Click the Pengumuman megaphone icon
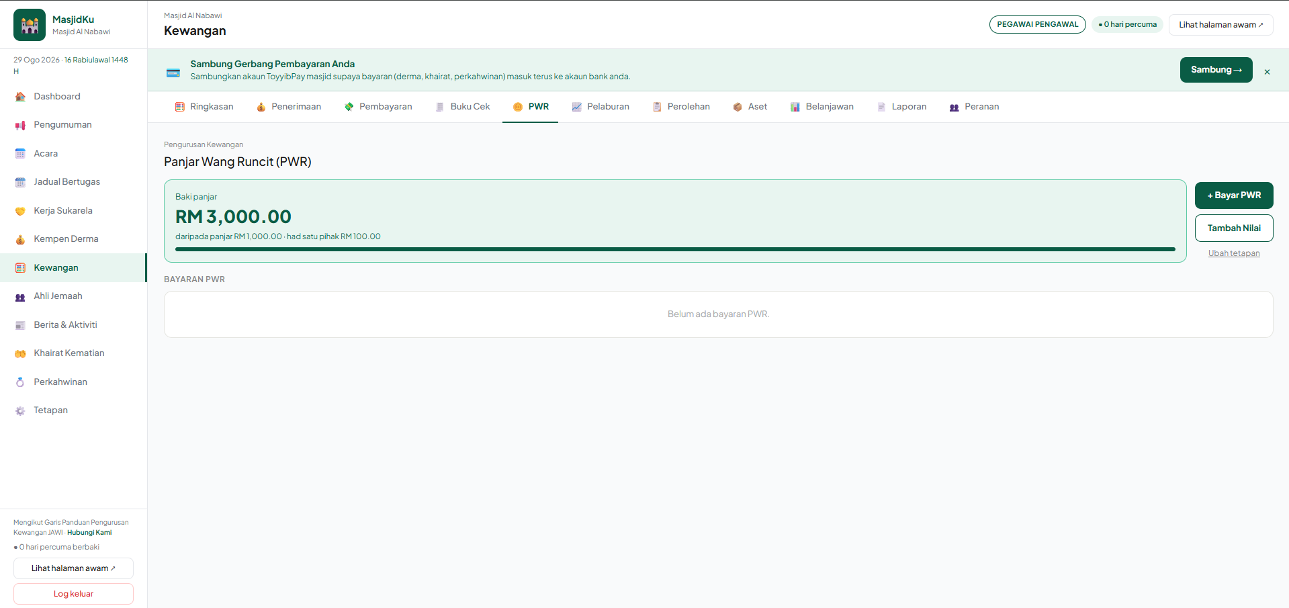 click(20, 125)
